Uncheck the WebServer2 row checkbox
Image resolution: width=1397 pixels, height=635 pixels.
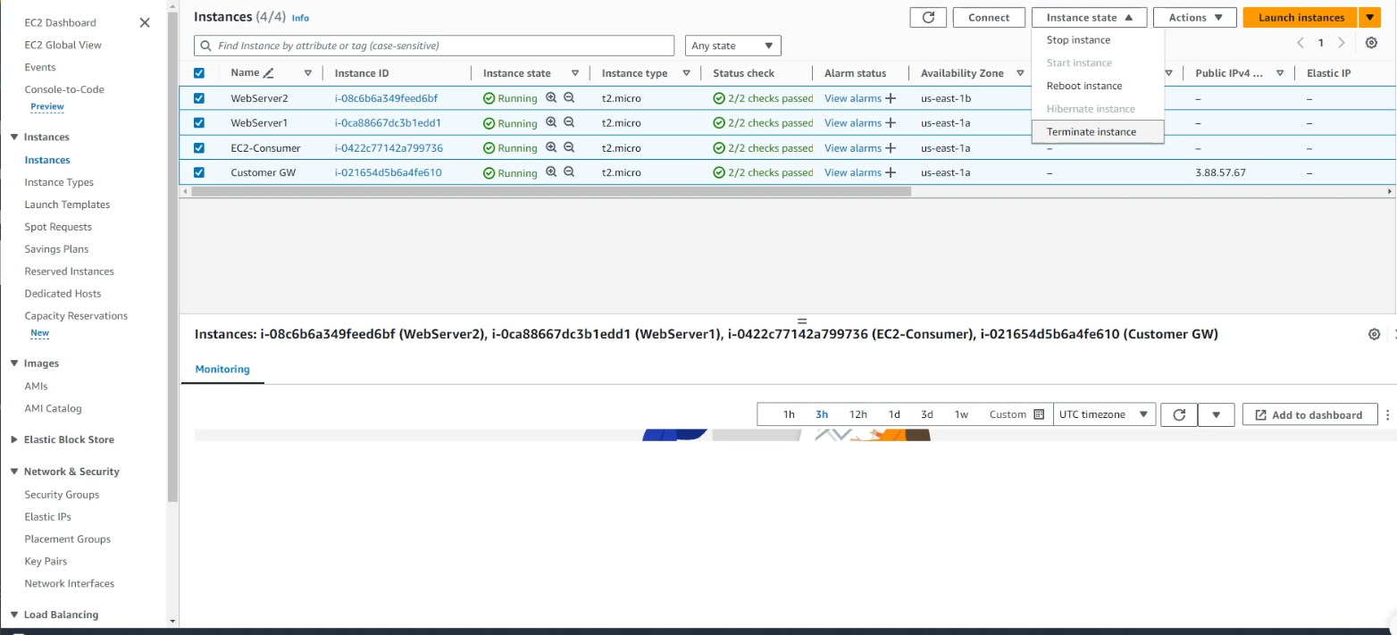[199, 98]
